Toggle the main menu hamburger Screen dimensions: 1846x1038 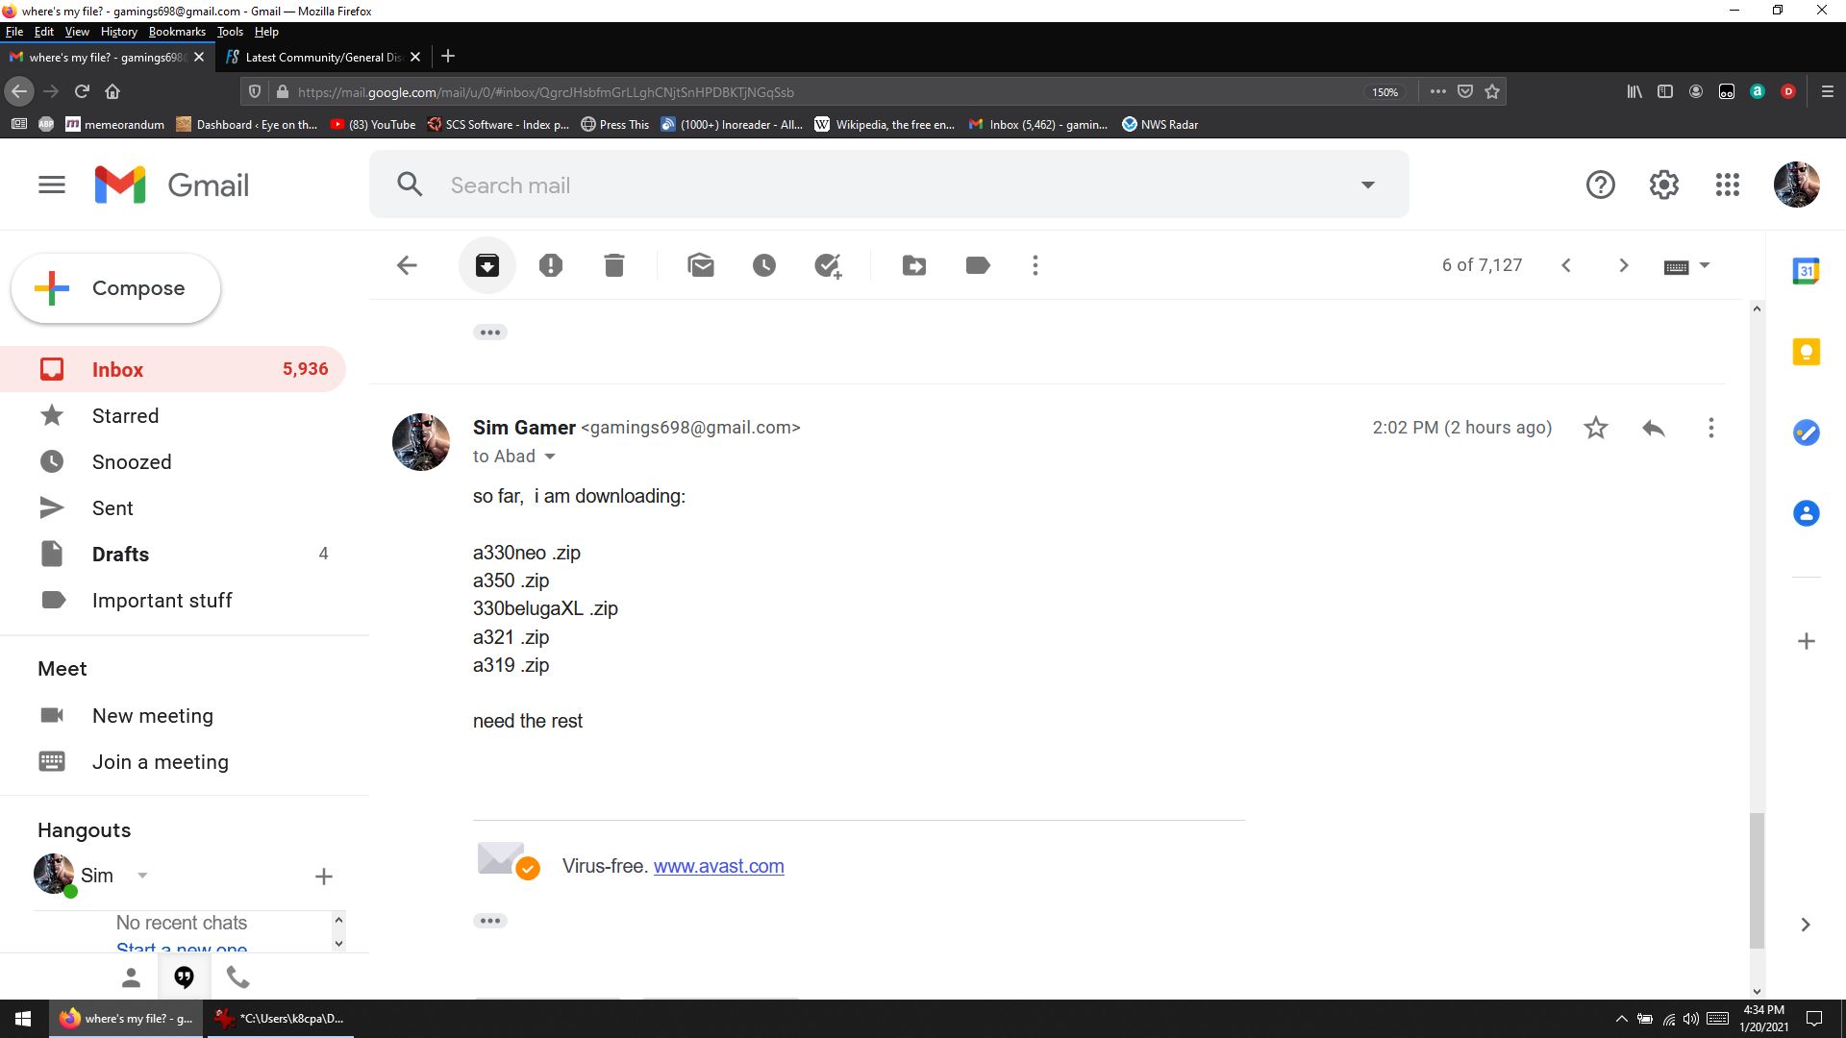click(52, 185)
